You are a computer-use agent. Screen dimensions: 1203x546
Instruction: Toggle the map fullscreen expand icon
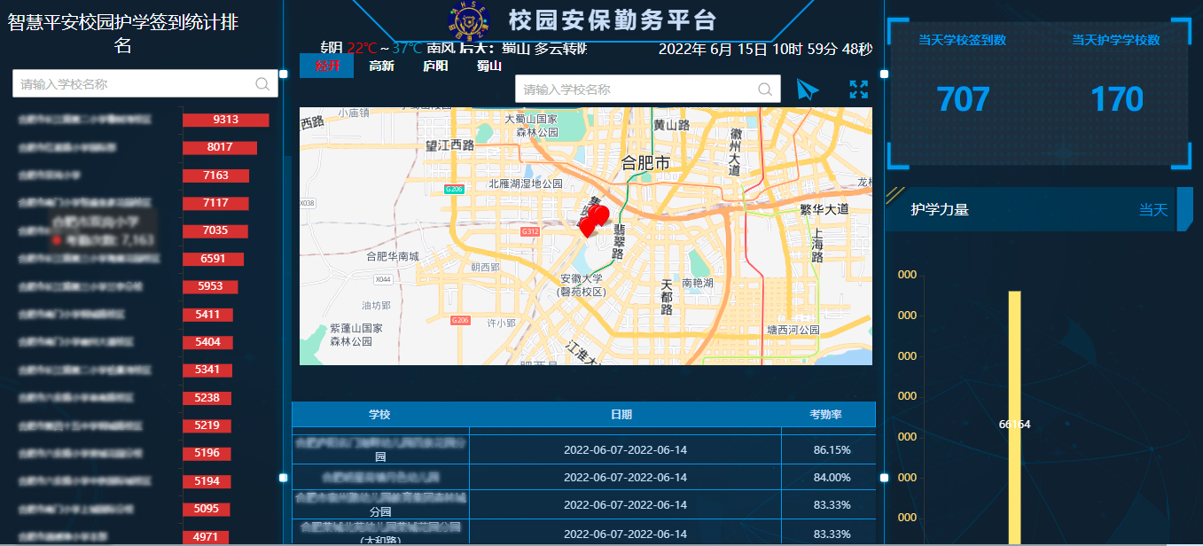[x=858, y=90]
